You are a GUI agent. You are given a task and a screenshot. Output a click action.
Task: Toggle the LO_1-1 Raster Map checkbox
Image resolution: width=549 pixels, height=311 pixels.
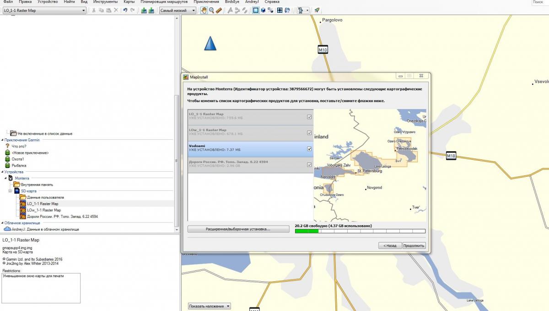tap(310, 117)
